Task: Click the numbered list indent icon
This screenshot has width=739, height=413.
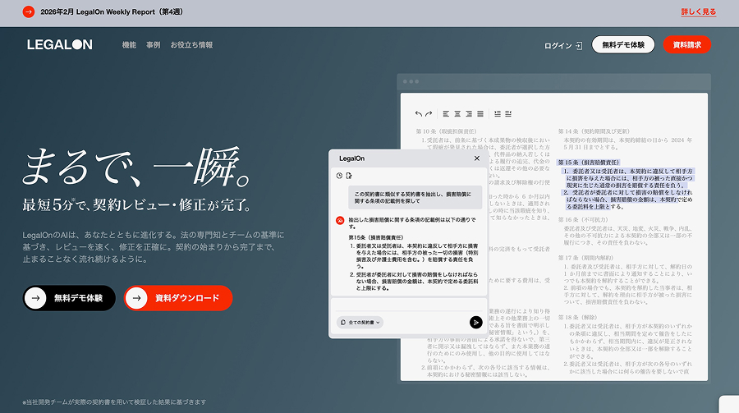Action: point(498,113)
